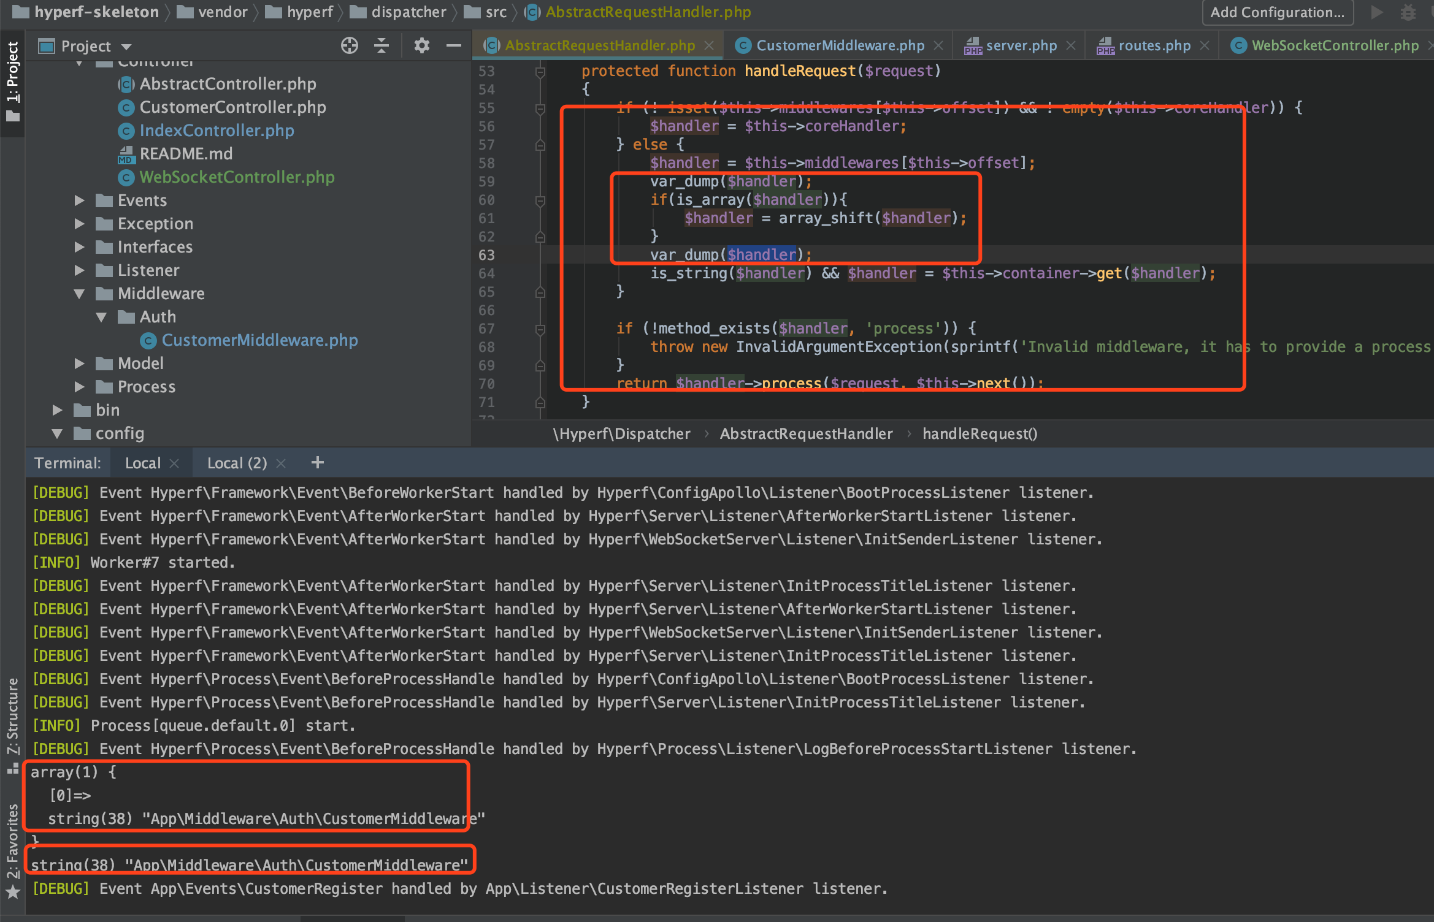
Task: Expand the Events folder
Action: [x=80, y=200]
